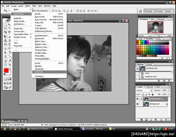Switch to Quick Mask Mode
The height and width of the screenshot is (137, 176).
(x=10, y=79)
